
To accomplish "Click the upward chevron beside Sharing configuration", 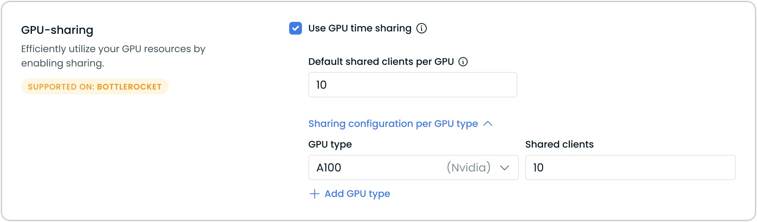I will [488, 124].
